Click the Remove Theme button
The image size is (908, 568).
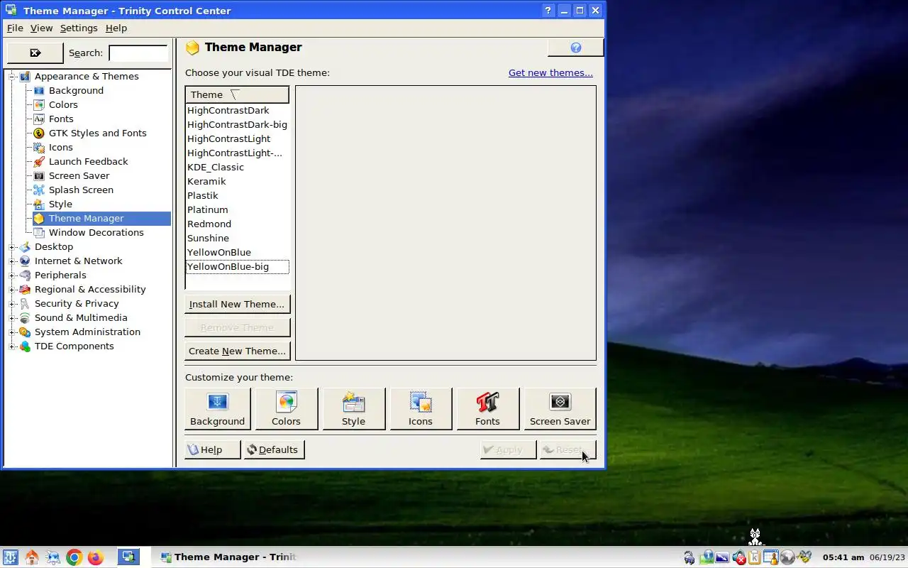click(x=237, y=327)
